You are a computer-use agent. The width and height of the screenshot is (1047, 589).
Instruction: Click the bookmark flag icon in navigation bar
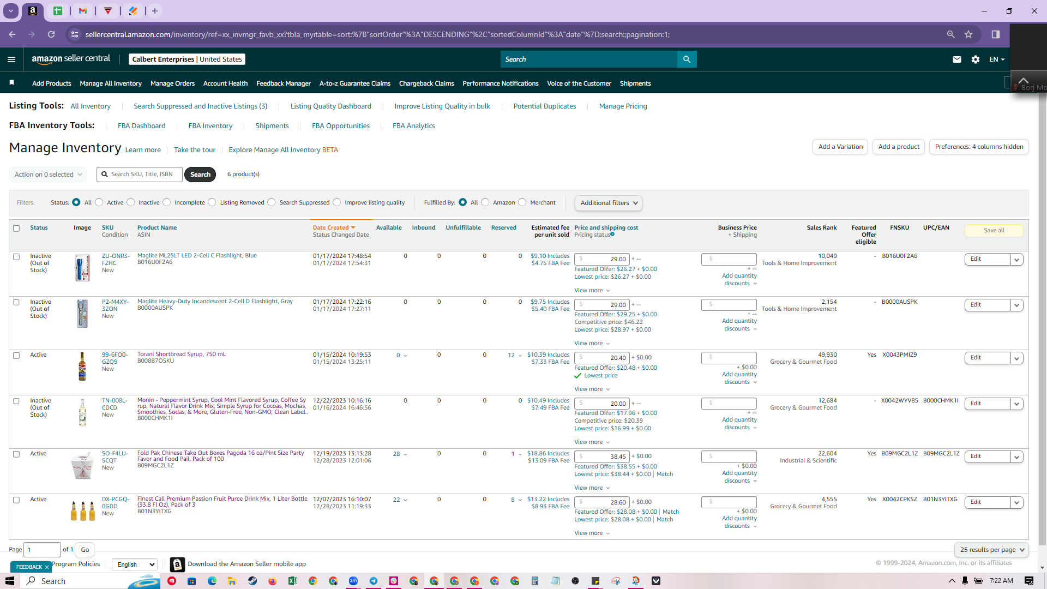pyautogui.click(x=11, y=83)
